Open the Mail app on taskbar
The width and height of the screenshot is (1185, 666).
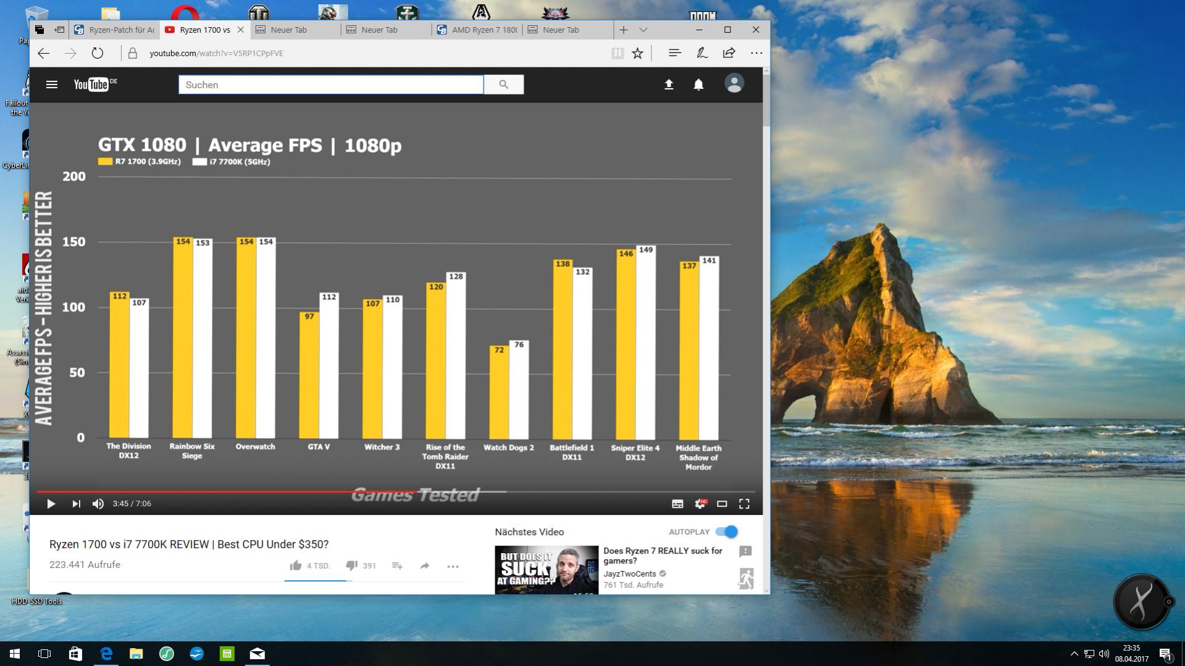point(258,654)
